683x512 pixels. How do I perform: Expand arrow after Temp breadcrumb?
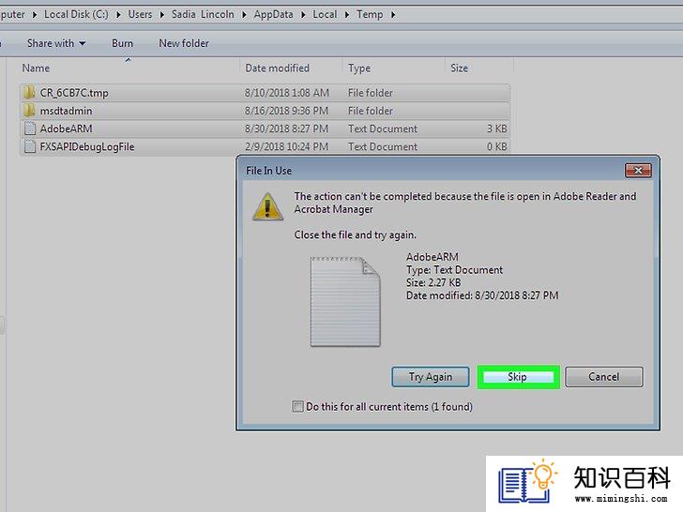point(393,15)
